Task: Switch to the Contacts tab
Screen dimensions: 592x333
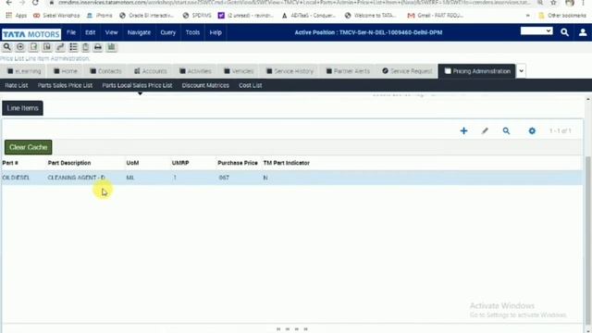Action: pos(105,71)
